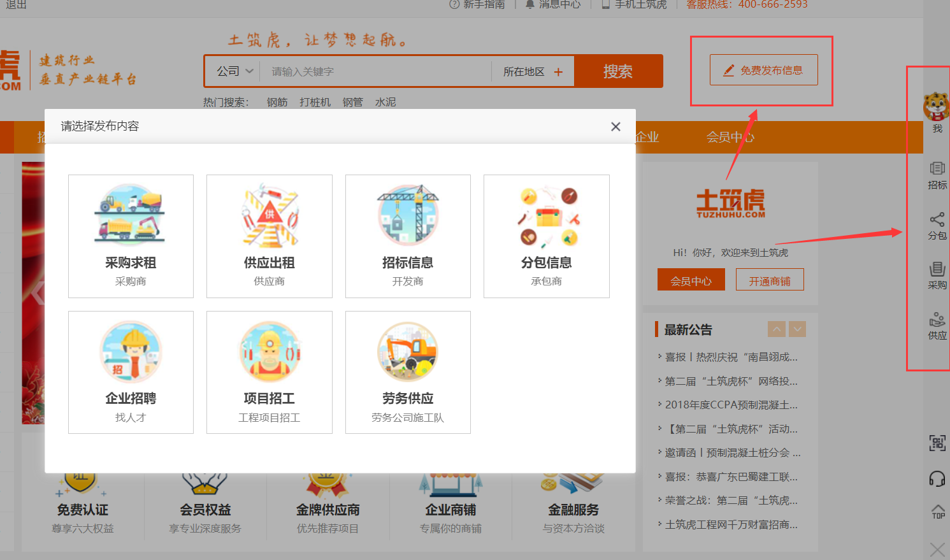950x560 pixels.
Task: Close the 请选择发布内容 dialog
Action: click(615, 127)
